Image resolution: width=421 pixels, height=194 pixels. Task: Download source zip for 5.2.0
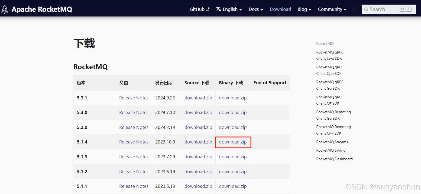(198, 127)
